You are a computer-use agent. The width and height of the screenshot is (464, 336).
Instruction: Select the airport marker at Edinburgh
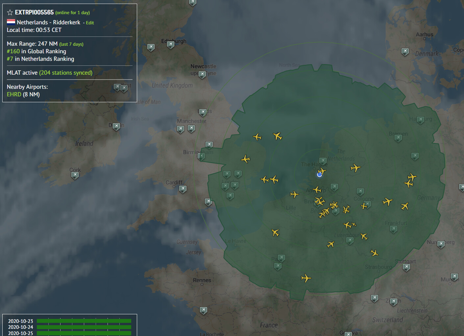tap(171, 45)
